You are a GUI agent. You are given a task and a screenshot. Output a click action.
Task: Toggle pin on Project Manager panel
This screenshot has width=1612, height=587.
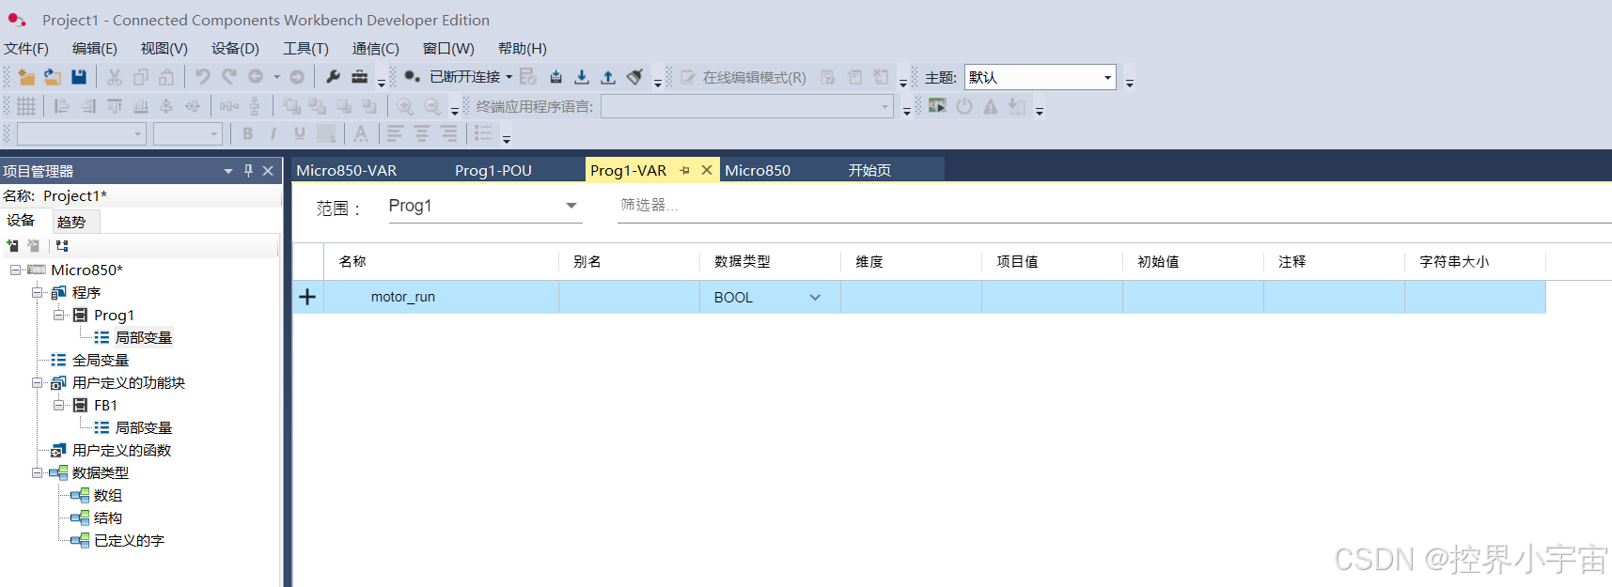[248, 171]
